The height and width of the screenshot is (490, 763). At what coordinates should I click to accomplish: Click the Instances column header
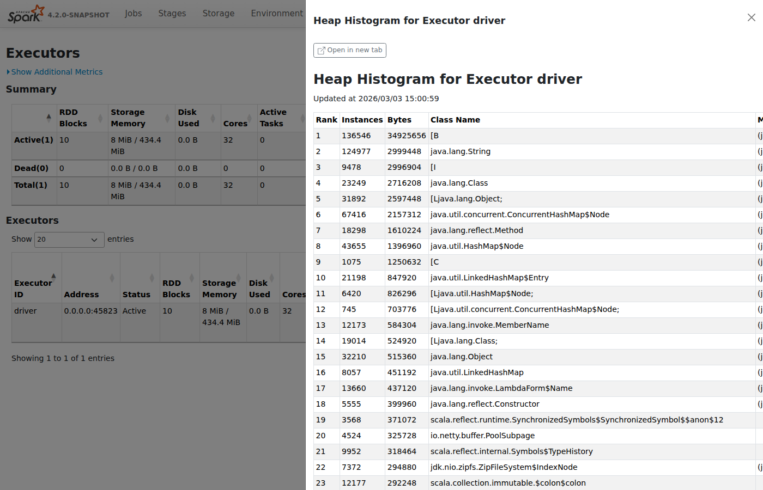pos(362,120)
